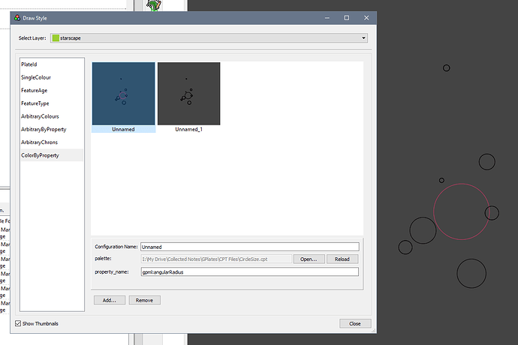Image resolution: width=518 pixels, height=345 pixels.
Task: Click the Configuration Name input field
Action: (x=250, y=247)
